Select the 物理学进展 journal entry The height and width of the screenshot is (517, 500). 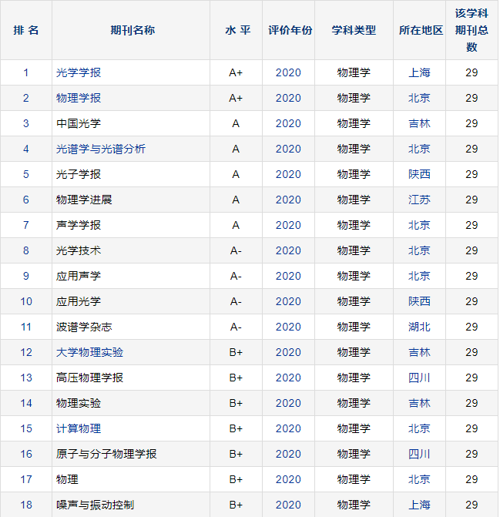pos(84,200)
